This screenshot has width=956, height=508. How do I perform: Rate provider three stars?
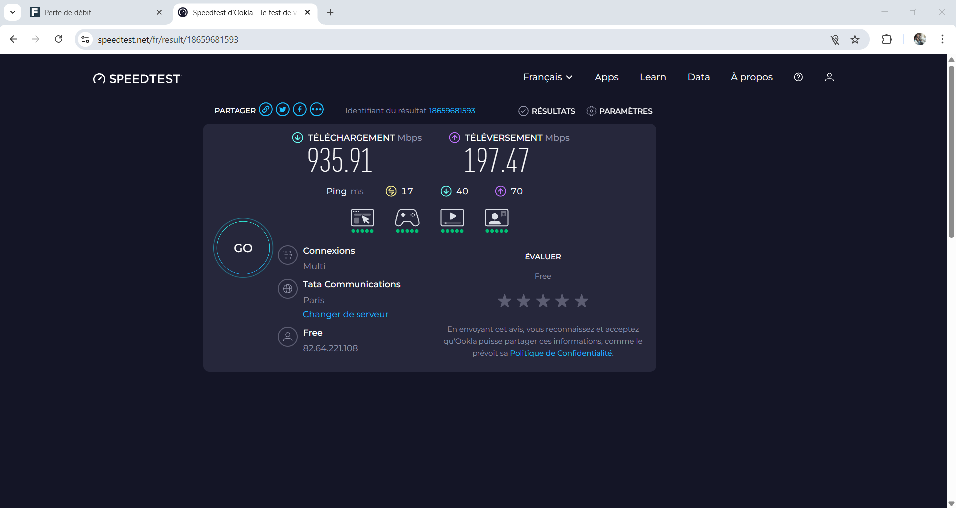click(543, 301)
